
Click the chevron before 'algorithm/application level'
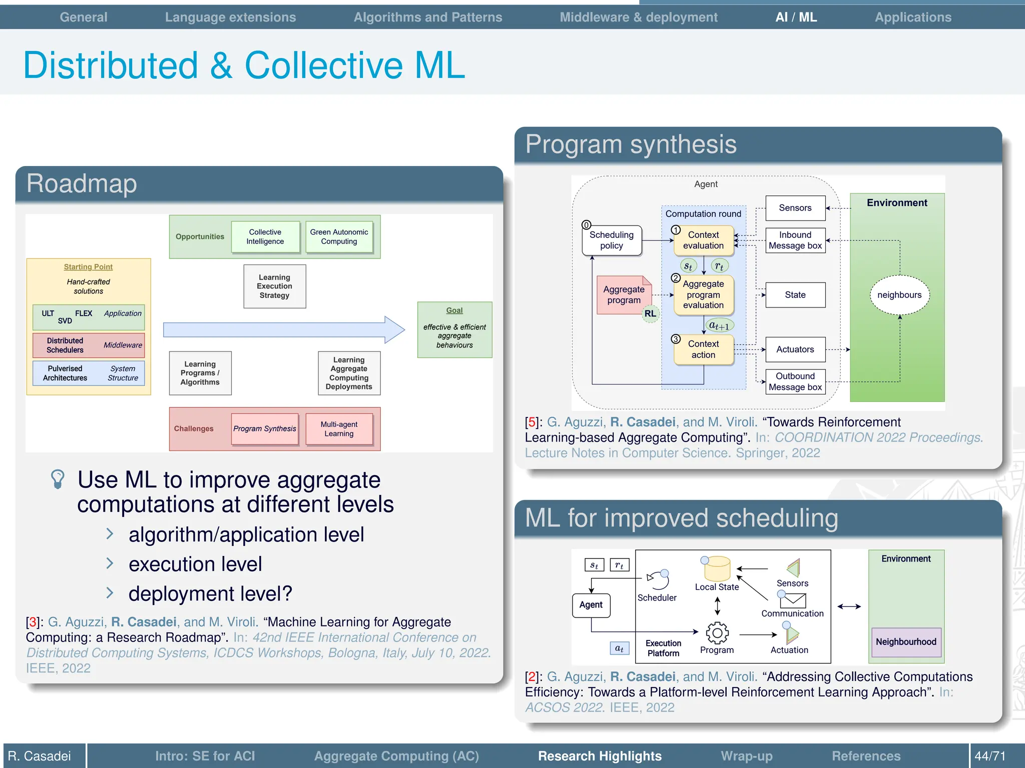(x=110, y=534)
